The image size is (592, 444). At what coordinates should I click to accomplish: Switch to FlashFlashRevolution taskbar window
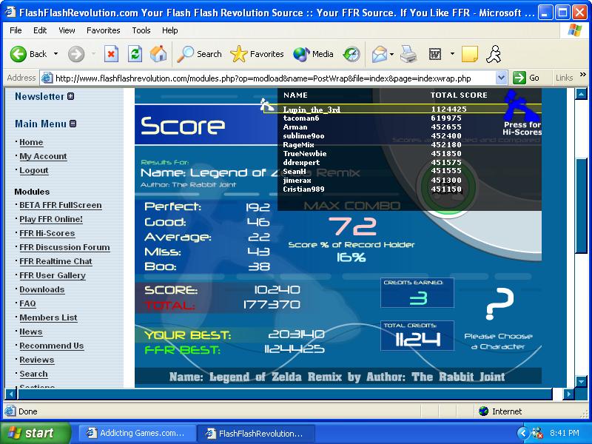pyautogui.click(x=255, y=433)
